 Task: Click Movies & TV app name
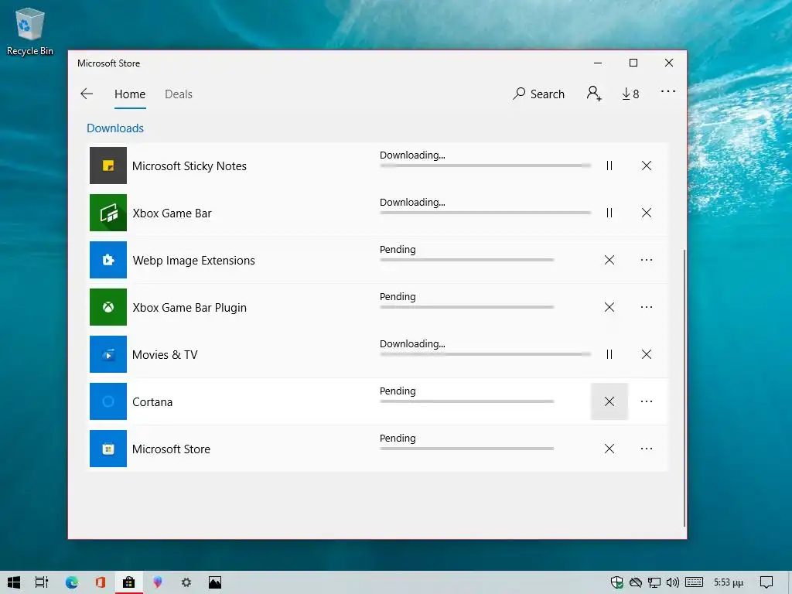pyautogui.click(x=165, y=354)
